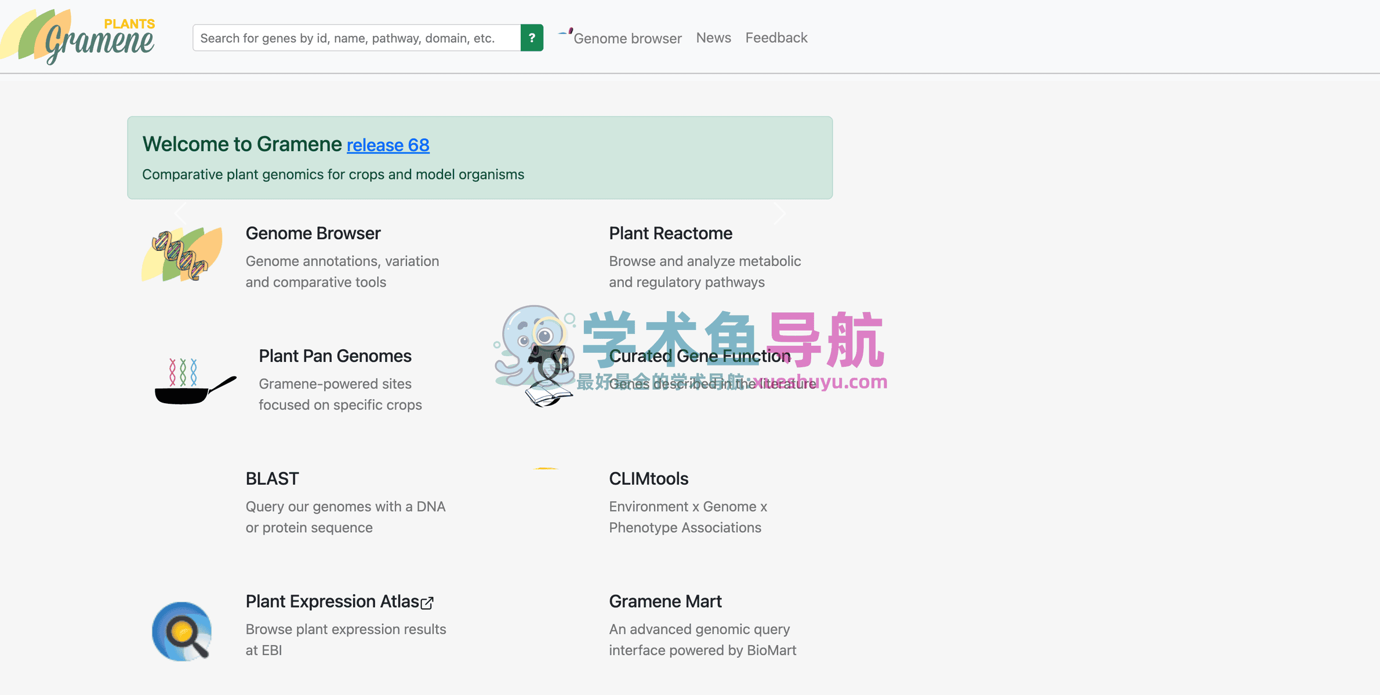Click the Gramene Plants logo
Viewport: 1380px width, 695px height.
point(81,36)
